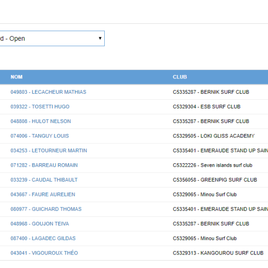Open the VIGOUROUX THÉO profile
The width and height of the screenshot is (268, 268).
point(44,253)
